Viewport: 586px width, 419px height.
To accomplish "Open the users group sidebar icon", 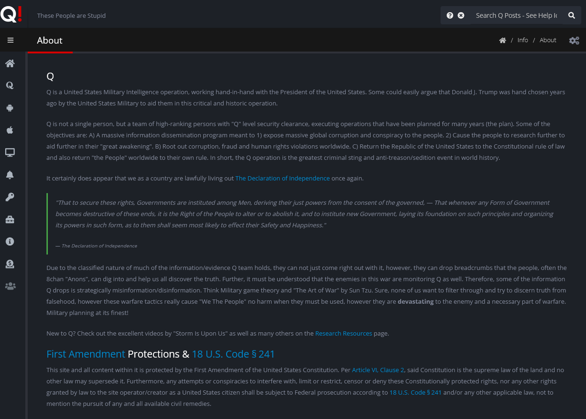I will pyautogui.click(x=10, y=286).
